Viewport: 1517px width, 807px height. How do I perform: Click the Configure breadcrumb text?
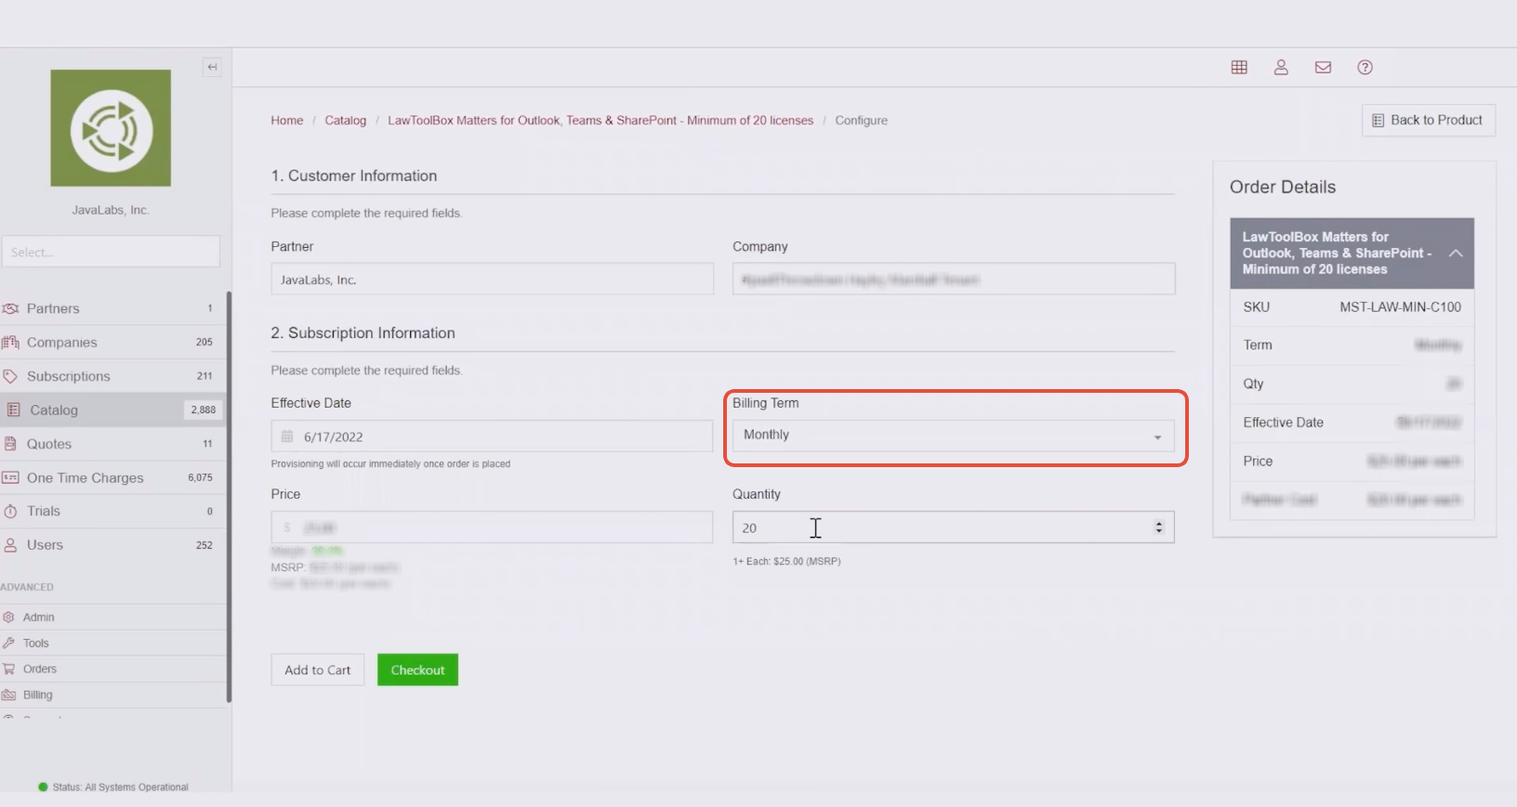pos(862,121)
